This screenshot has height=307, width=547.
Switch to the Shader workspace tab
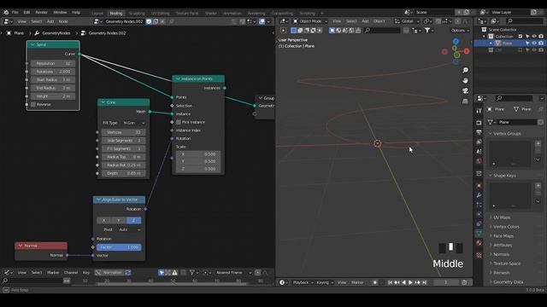point(211,14)
